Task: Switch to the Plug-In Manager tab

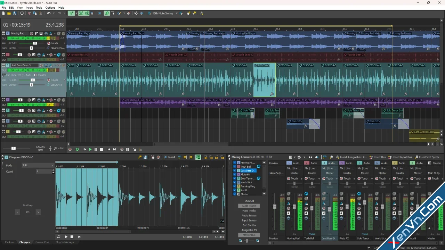Action: click(x=65, y=242)
